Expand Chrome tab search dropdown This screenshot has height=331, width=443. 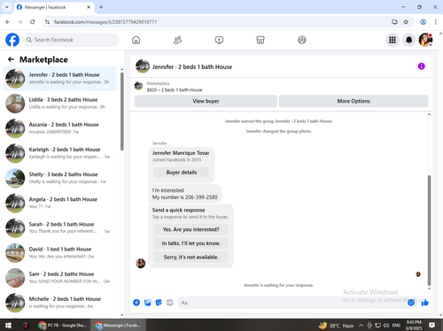tap(7, 7)
